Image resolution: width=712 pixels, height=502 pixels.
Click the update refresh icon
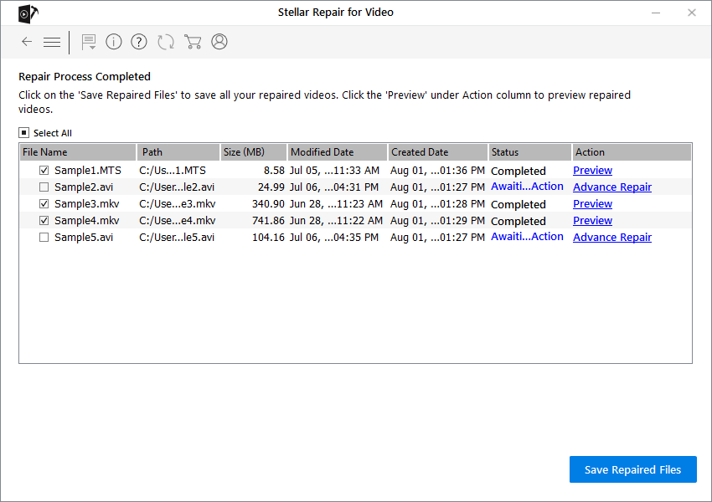coord(166,42)
